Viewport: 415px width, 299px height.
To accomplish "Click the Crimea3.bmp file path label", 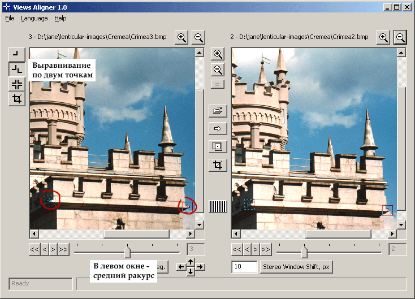I will click(x=97, y=37).
